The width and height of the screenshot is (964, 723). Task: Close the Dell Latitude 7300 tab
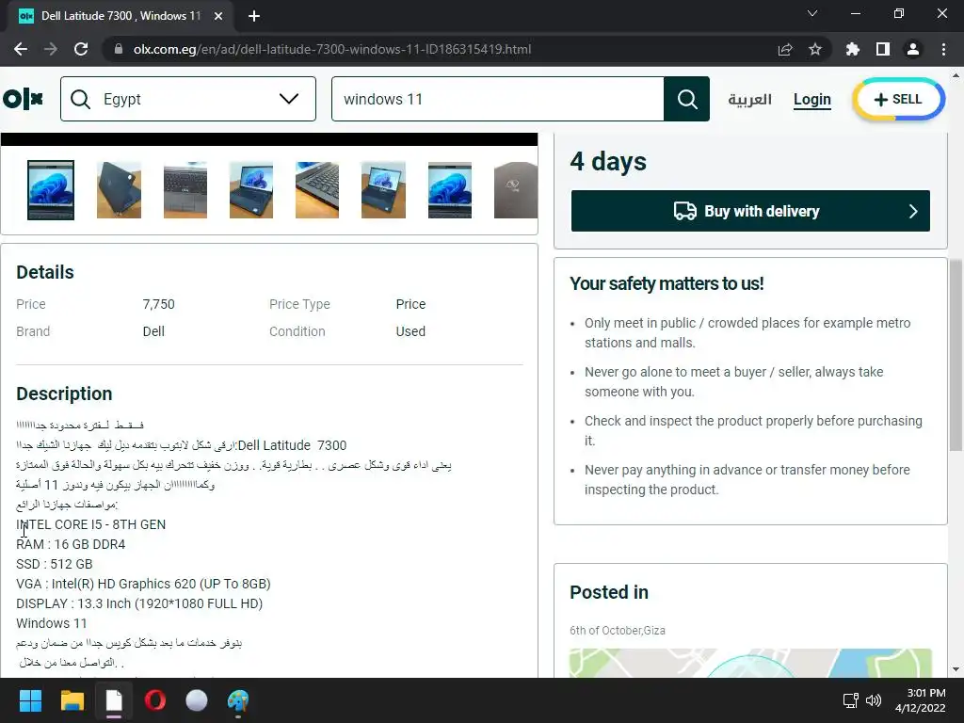click(x=218, y=16)
